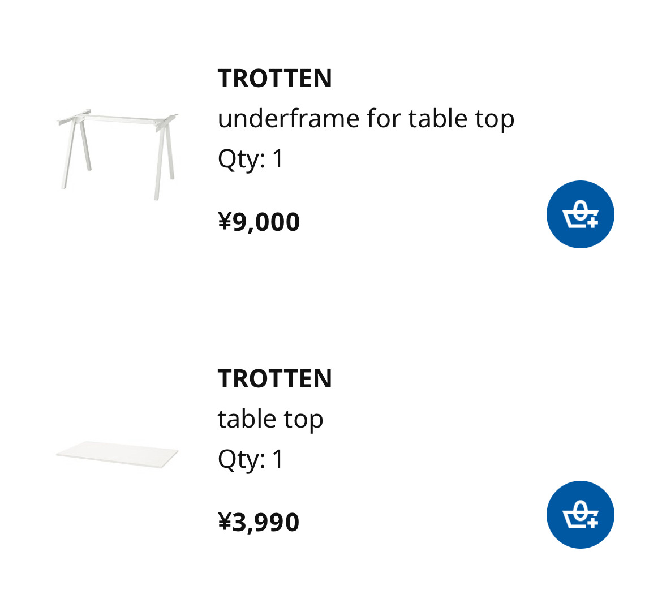Add TROTTEN underframe to shopping basket

[580, 214]
